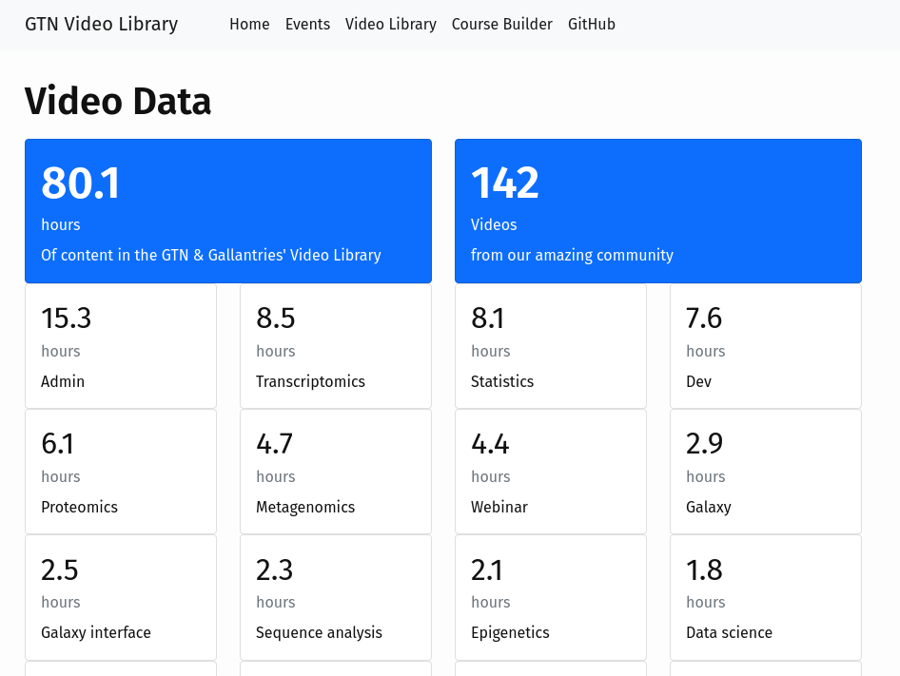Click the 4.7 hours value
The height and width of the screenshot is (676, 900).
(x=274, y=444)
